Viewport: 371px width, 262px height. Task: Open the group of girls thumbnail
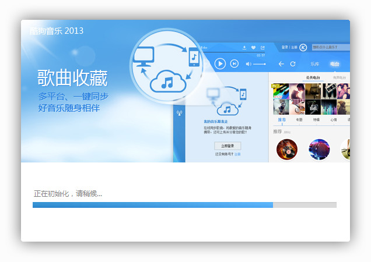(344, 91)
